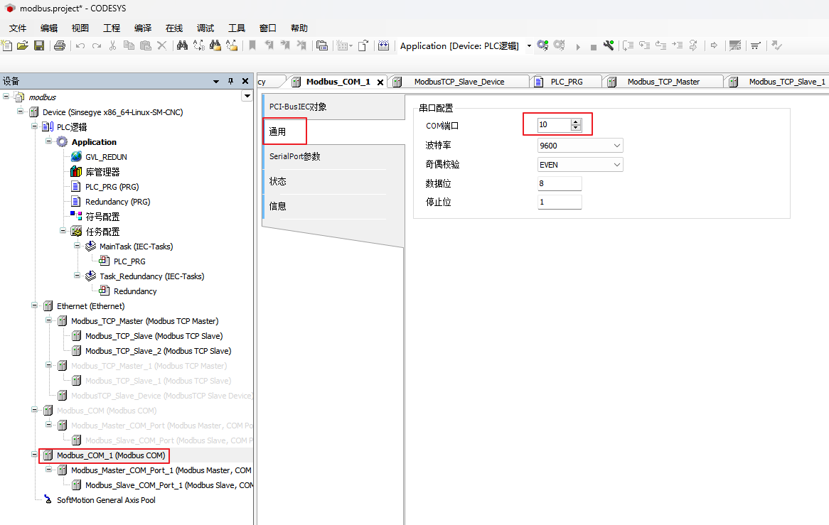Increase COM port value with up arrow
Image resolution: width=829 pixels, height=525 pixels.
576,121
